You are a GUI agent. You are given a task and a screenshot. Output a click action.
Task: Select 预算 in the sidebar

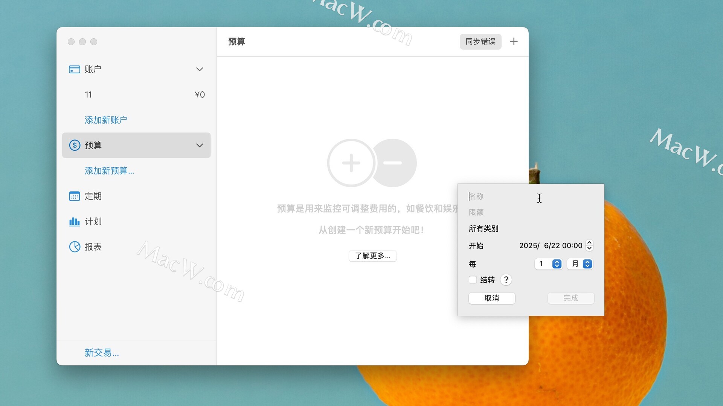coord(136,145)
